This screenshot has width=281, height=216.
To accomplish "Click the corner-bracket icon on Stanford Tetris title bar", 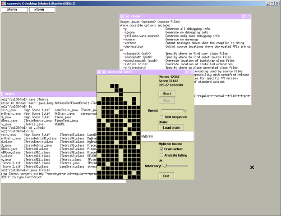I will tap(192, 72).
